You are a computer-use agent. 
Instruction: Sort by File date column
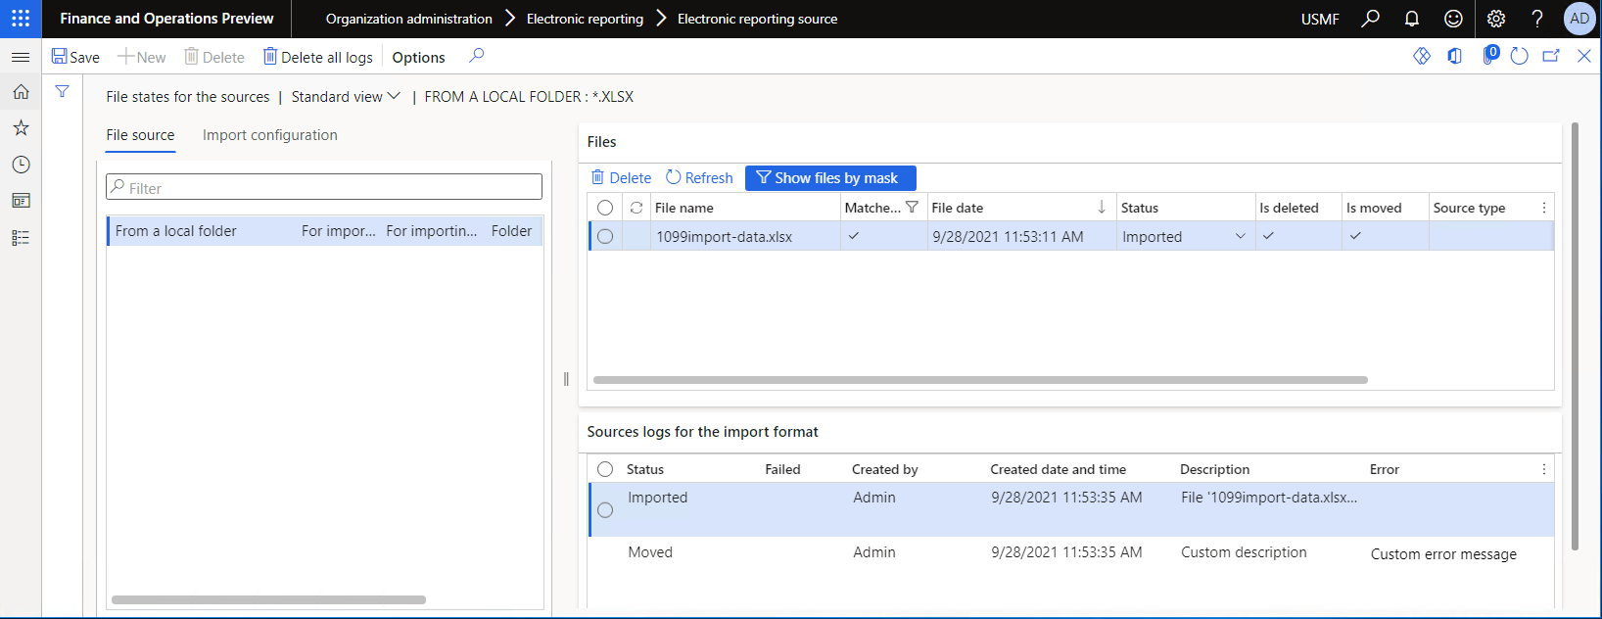[1019, 208]
